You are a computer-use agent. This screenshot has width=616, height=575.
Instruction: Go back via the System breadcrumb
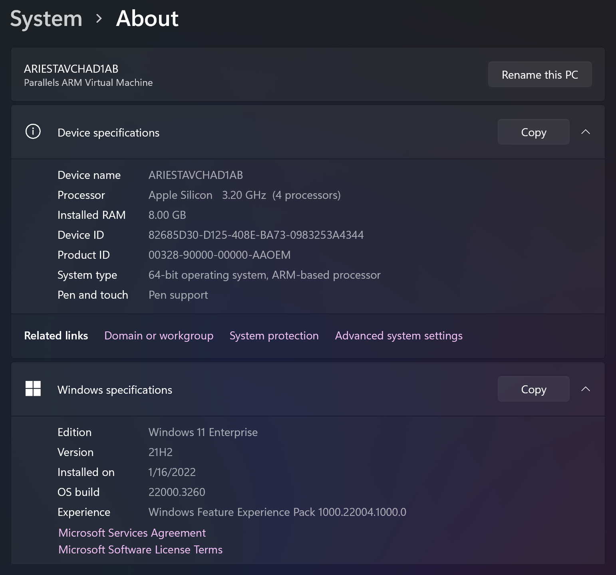pyautogui.click(x=46, y=18)
